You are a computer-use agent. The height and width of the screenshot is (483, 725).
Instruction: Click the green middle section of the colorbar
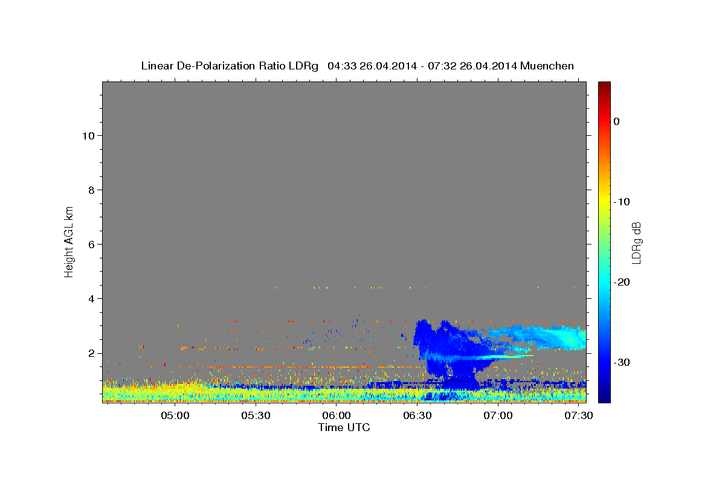click(x=604, y=241)
